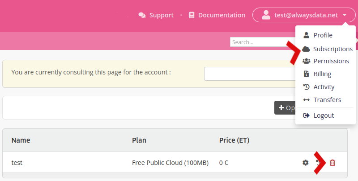
Task: Click the invoice icon beside Billing
Action: tap(307, 74)
